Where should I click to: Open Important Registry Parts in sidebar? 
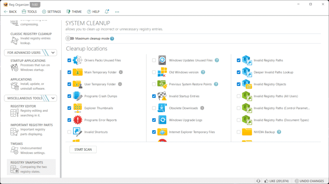(31, 129)
